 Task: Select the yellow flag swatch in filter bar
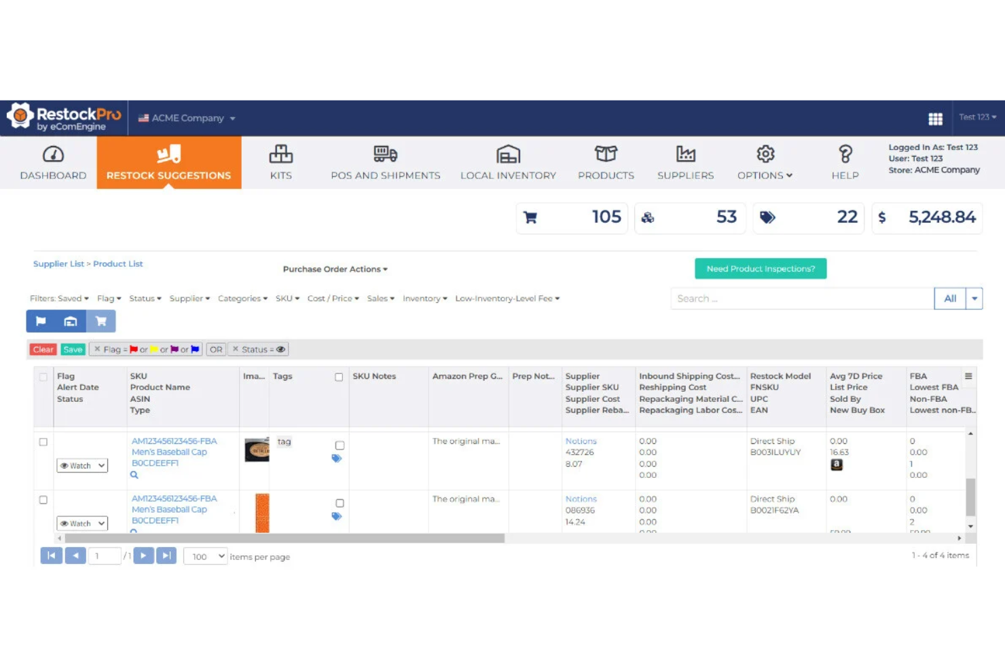pyautogui.click(x=155, y=349)
